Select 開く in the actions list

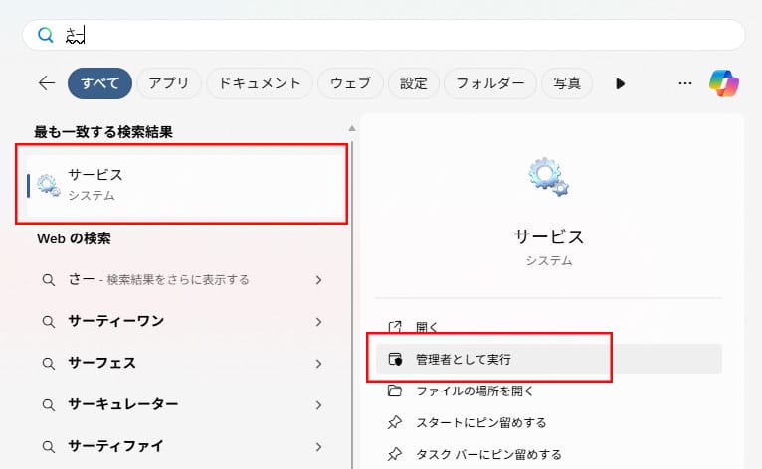[x=426, y=327]
